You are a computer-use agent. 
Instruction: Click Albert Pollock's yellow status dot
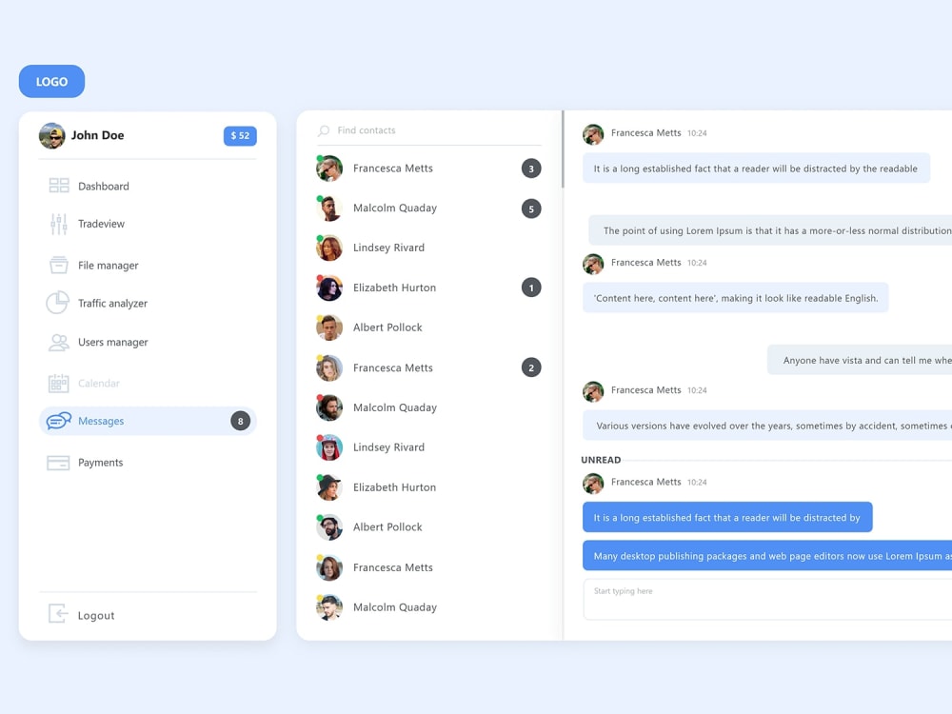tap(320, 318)
